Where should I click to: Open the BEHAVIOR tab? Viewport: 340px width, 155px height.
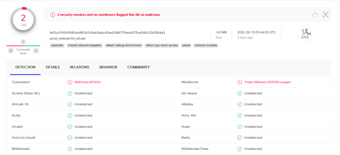(108, 67)
